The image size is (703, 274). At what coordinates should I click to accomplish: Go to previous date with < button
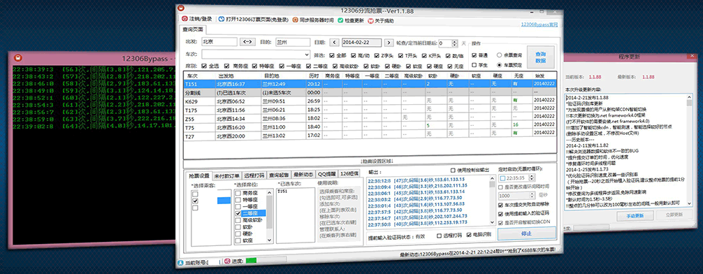[335, 42]
